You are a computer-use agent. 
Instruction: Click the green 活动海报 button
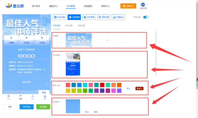[43, 107]
